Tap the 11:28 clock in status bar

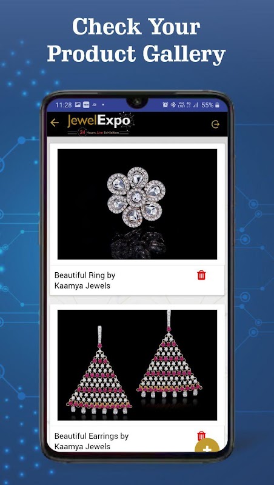(x=64, y=105)
